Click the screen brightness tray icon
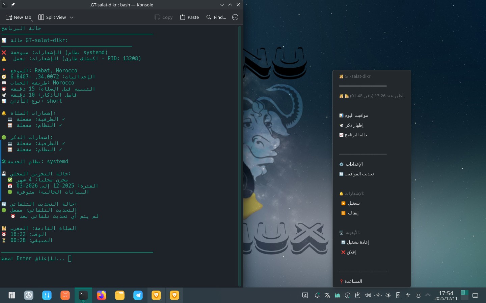This screenshot has height=303, width=486. point(388,295)
